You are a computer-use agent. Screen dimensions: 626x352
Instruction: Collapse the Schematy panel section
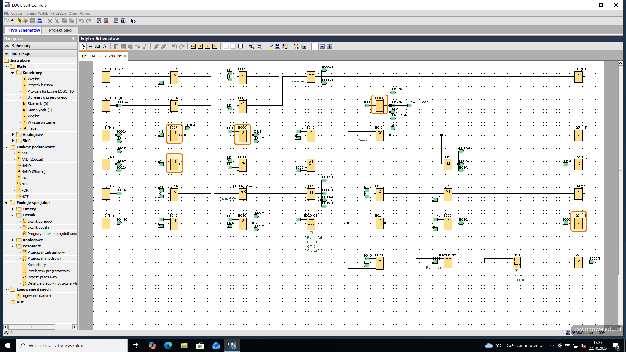click(x=7, y=46)
